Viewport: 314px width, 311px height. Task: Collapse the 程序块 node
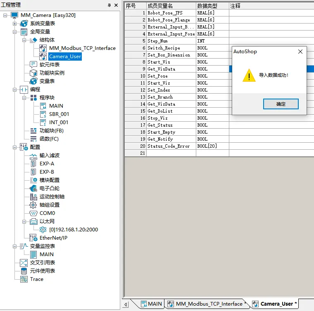(24, 98)
